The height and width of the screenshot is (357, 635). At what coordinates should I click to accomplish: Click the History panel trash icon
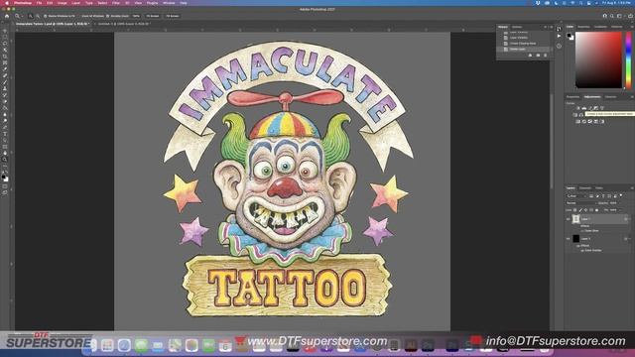click(545, 56)
